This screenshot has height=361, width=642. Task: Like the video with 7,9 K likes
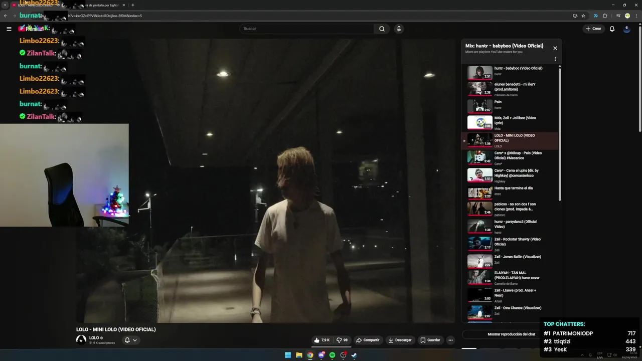(322, 340)
